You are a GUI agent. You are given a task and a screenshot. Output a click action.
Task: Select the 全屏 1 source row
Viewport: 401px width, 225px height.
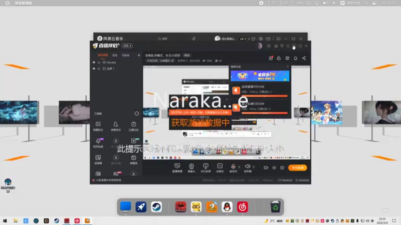(x=116, y=68)
